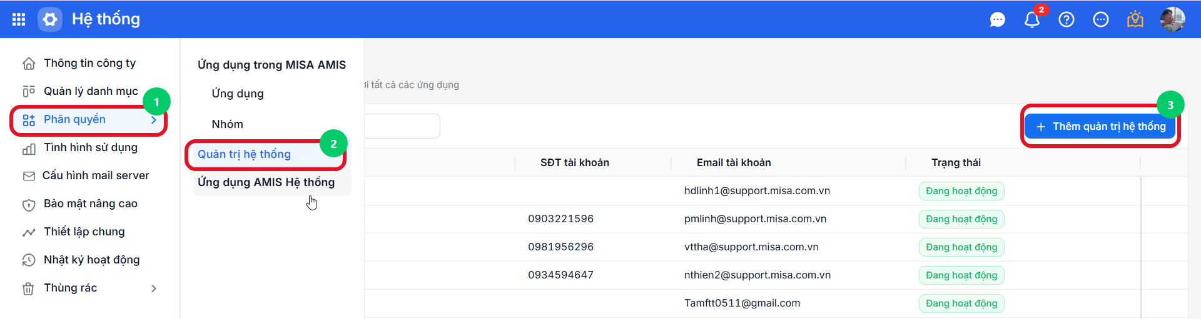
Task: Click the search input field
Action: [402, 126]
